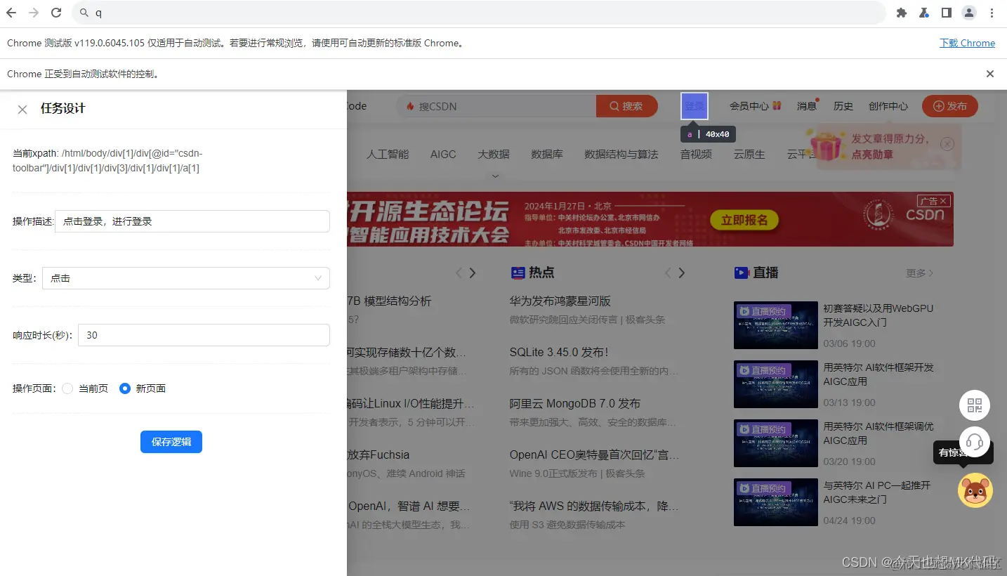Open the side panel icon in Chrome
Image resolution: width=1007 pixels, height=576 pixels.
pos(947,13)
